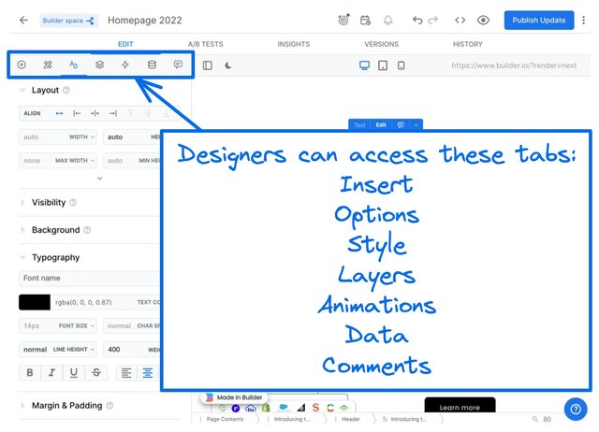599x432 pixels.
Task: Open the Style tab icon
Action: click(74, 65)
